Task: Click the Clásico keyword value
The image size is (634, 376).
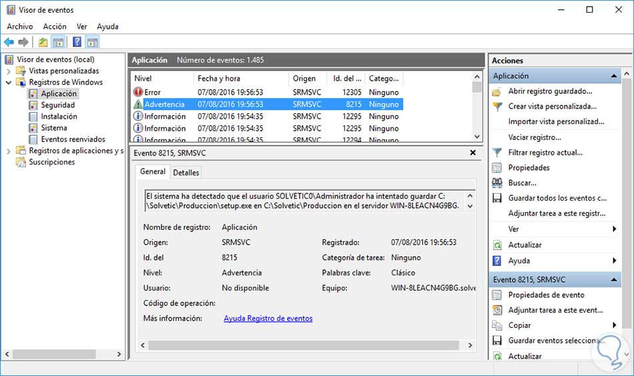Action: click(x=403, y=273)
